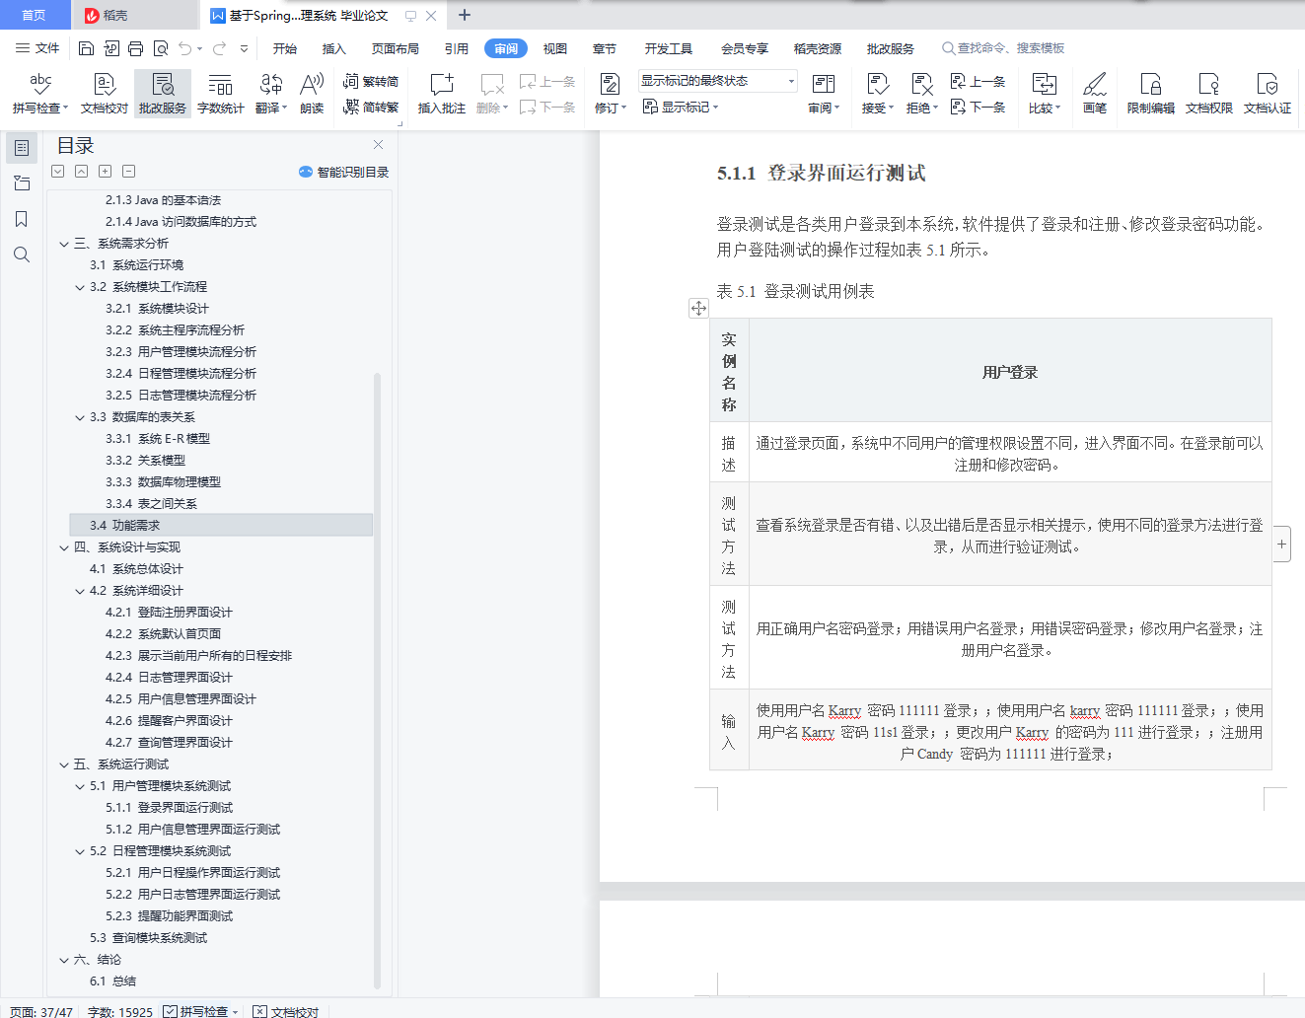Open print preview from quick access toolbar
The image size is (1305, 1018).
coord(160,48)
